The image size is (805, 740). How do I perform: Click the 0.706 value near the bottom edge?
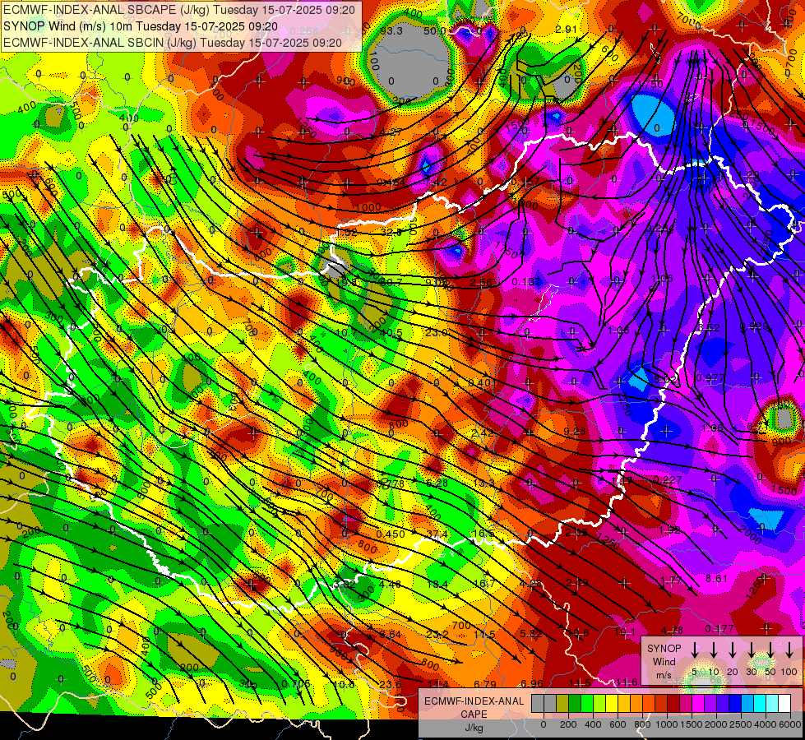tap(296, 683)
